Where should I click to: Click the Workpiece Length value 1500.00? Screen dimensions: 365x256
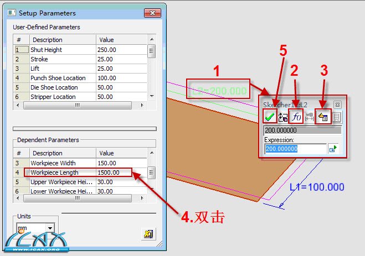click(x=109, y=173)
